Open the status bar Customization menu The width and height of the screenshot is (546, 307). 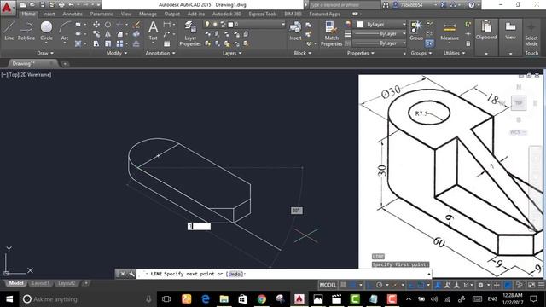[541, 285]
